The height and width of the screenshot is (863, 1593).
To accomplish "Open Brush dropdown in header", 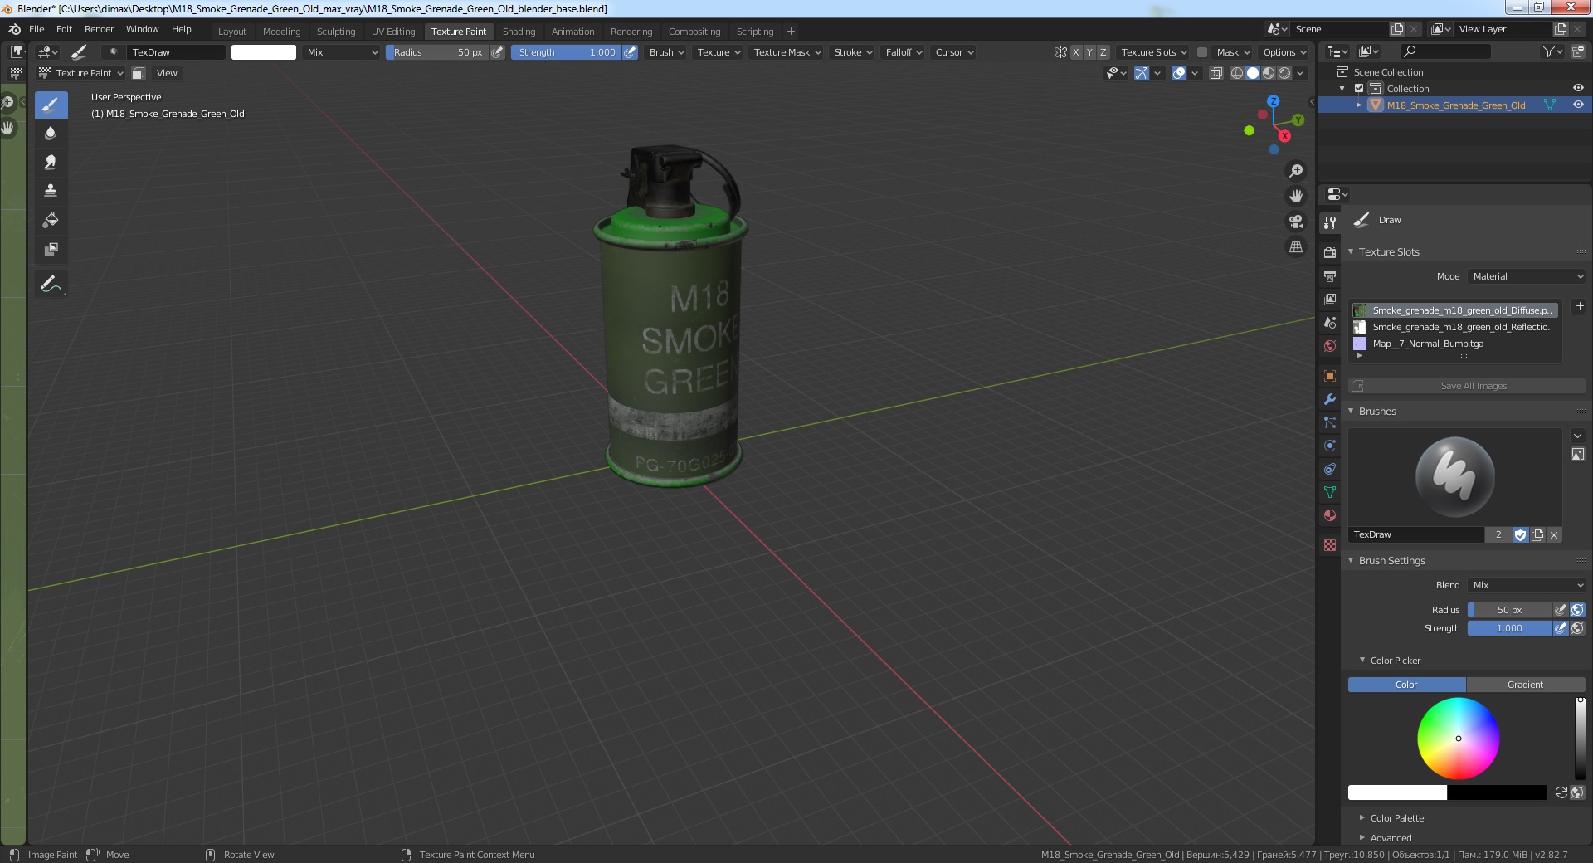I will coord(666,52).
